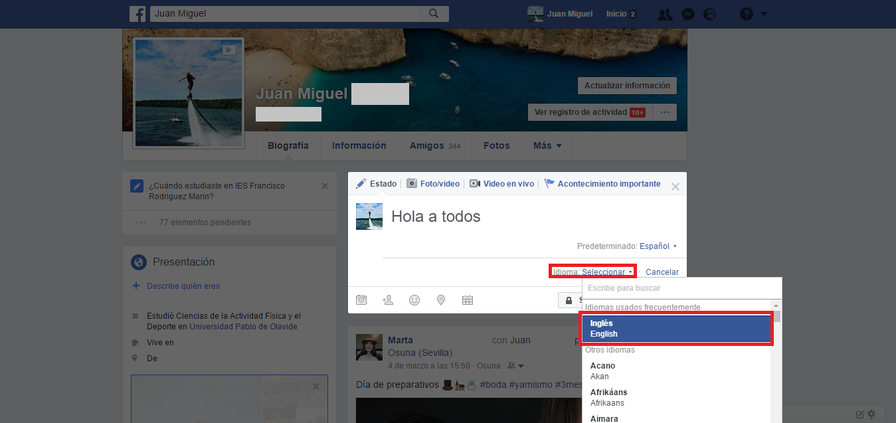Viewport: 896px width, 423px height.
Task: Switch to the Información tab
Action: click(359, 145)
